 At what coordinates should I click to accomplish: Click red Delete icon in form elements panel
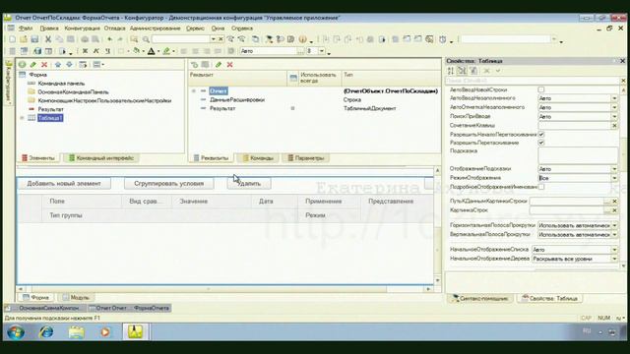click(x=44, y=65)
